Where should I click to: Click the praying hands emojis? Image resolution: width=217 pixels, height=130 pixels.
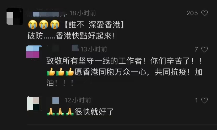coord(60,112)
